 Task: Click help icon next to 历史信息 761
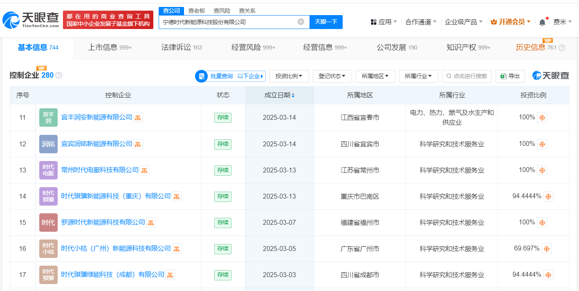pos(562,48)
